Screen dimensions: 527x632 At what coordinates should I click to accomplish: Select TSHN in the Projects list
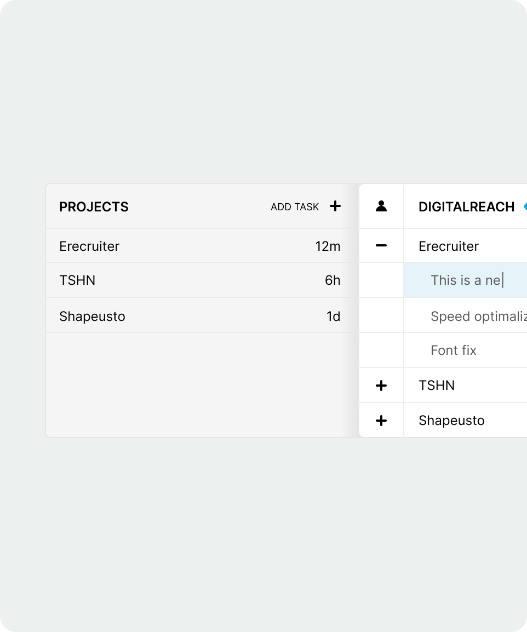(x=77, y=280)
